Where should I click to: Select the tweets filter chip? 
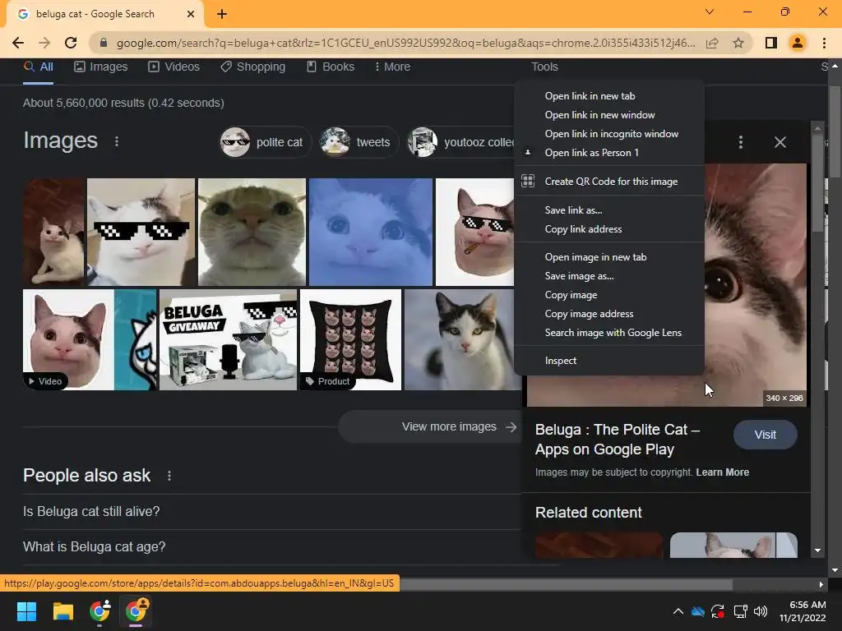(x=359, y=142)
